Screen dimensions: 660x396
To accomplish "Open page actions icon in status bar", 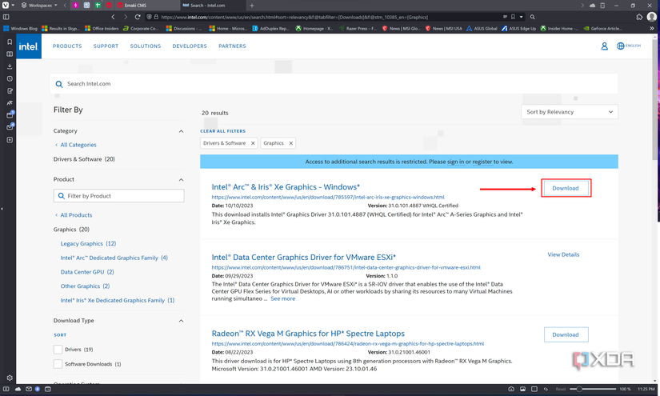I will point(546,390).
